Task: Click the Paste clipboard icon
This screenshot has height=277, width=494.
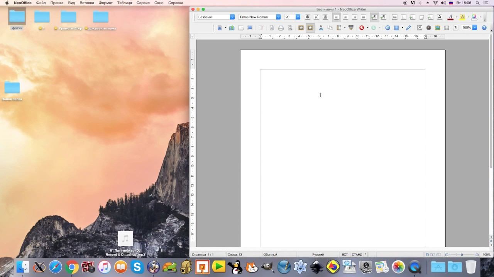Action: click(339, 28)
